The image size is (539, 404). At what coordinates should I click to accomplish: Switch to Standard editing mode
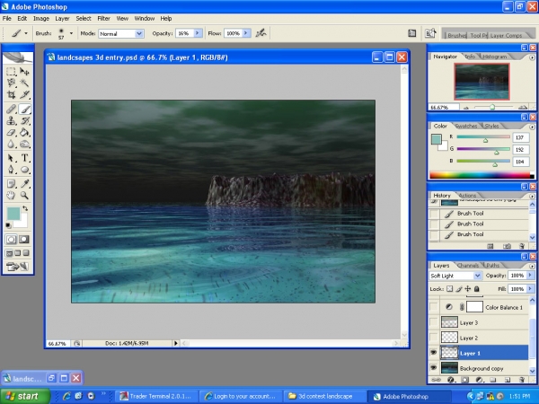11,240
